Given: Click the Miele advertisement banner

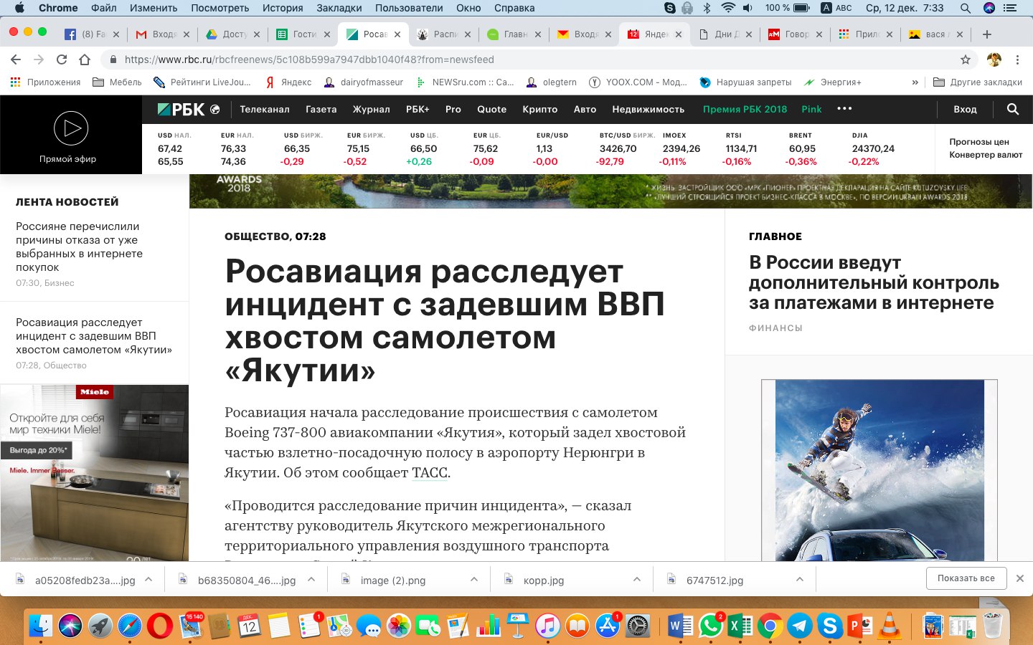Looking at the screenshot, I should click(x=94, y=473).
